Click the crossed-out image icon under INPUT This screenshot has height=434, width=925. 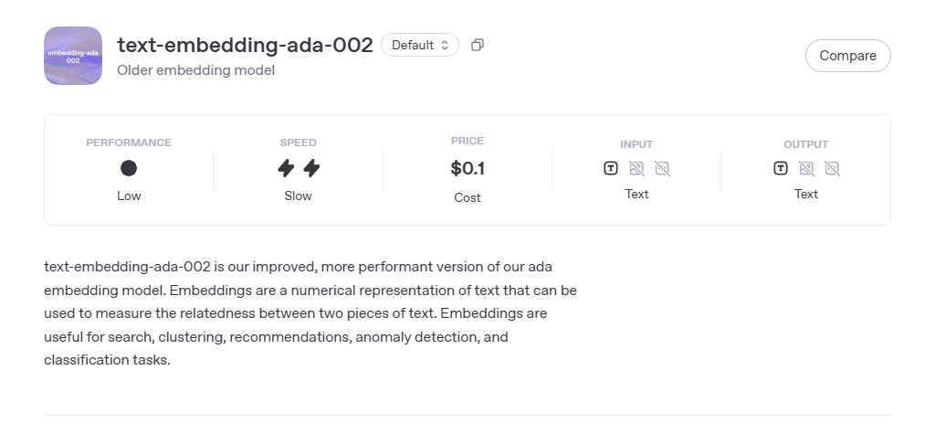coord(636,168)
